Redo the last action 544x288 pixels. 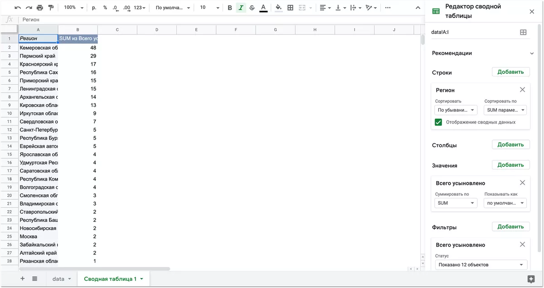(x=29, y=8)
